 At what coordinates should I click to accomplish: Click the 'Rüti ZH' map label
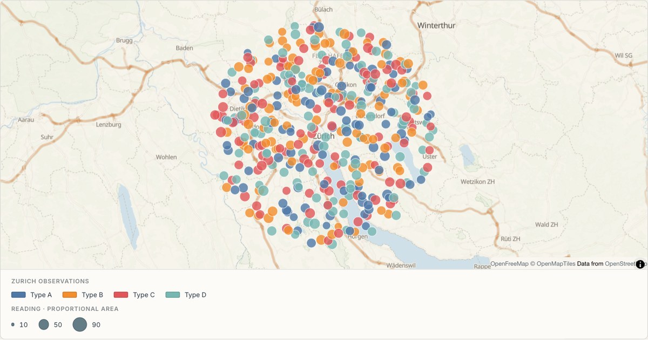pyautogui.click(x=510, y=239)
